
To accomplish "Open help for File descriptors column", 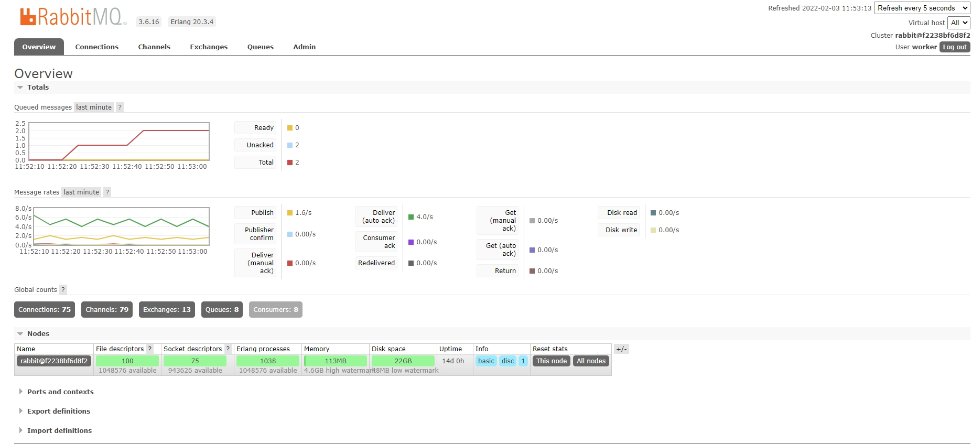I will click(150, 349).
